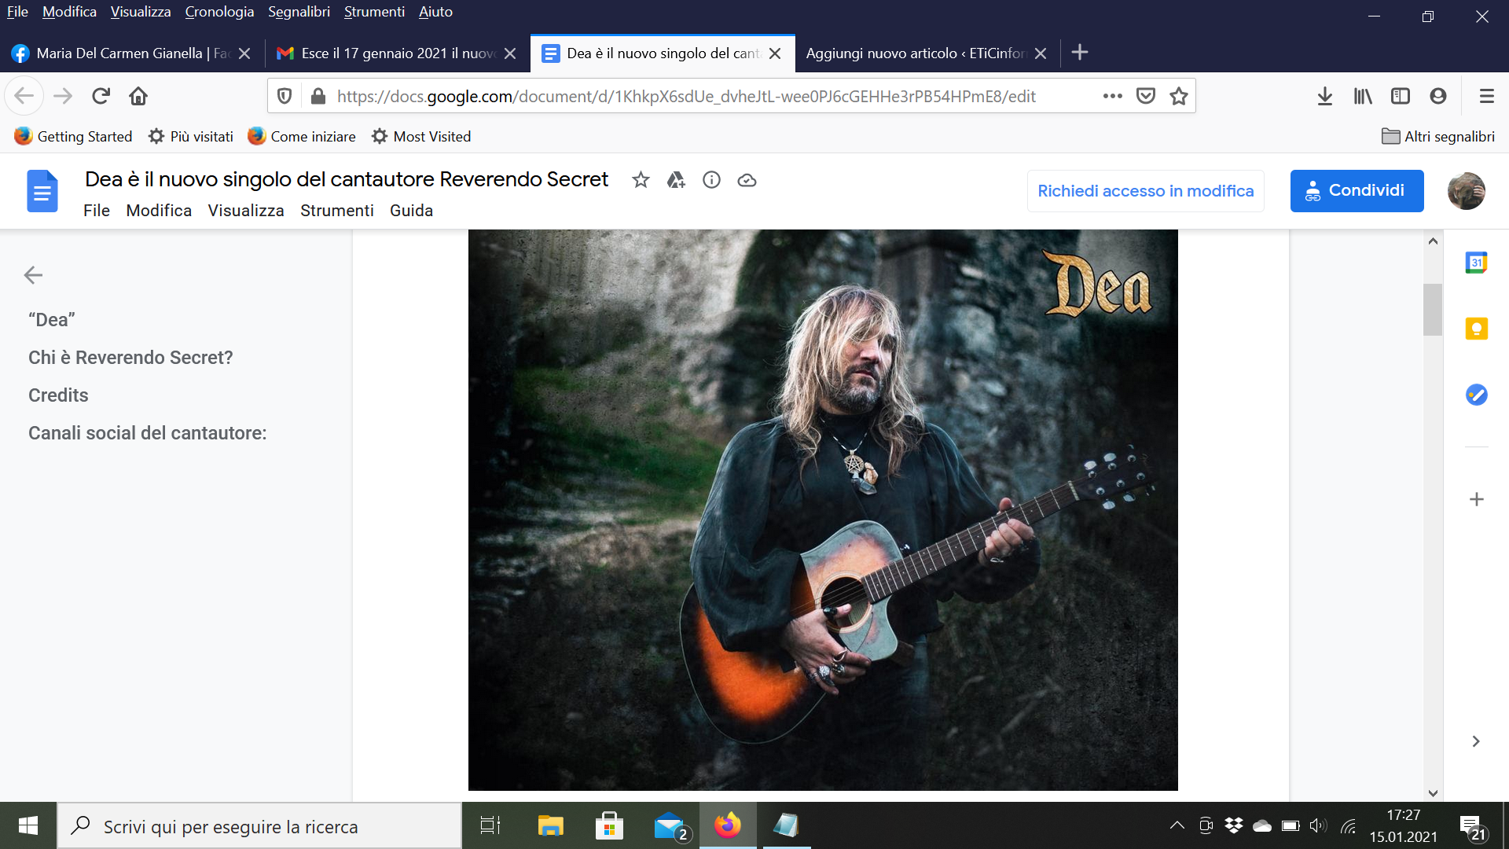Go to Firefox home page
Image resolution: width=1509 pixels, height=849 pixels.
(x=138, y=96)
